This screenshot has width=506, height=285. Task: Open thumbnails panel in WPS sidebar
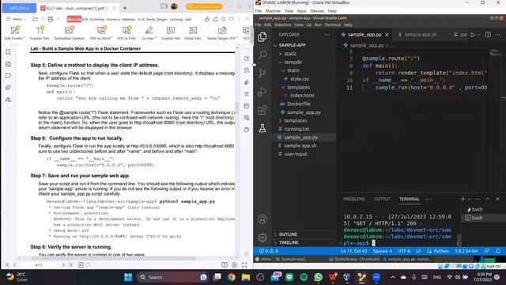8,64
